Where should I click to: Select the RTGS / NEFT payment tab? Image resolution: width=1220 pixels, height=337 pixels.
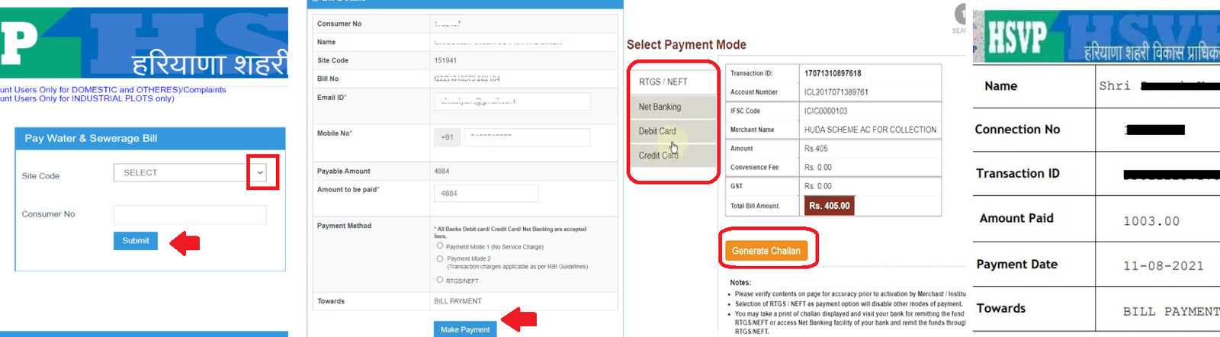674,82
